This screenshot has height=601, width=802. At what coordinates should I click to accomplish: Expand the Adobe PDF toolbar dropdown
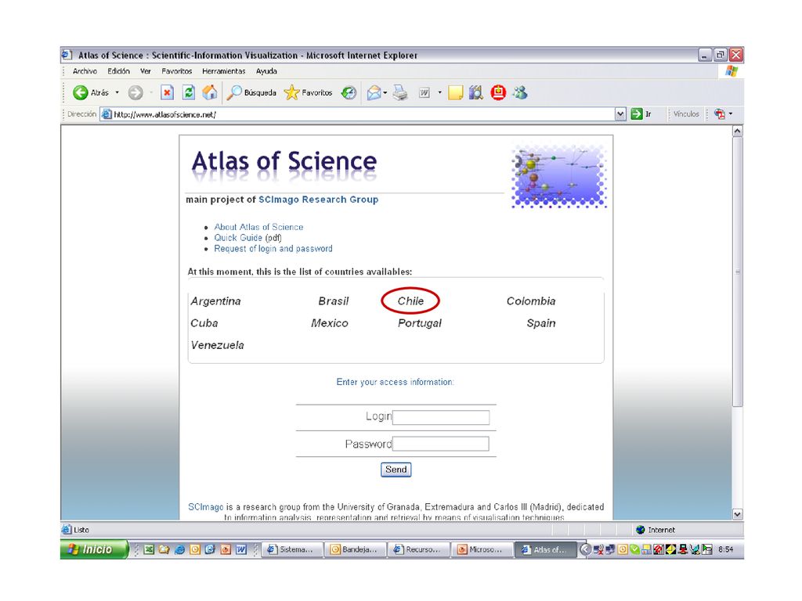tap(731, 114)
